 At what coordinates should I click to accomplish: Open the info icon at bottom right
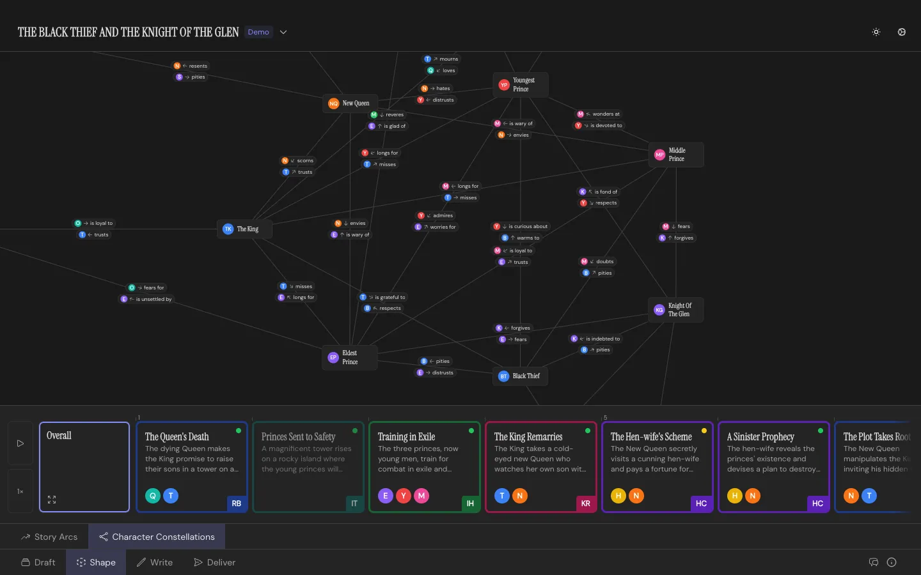(x=892, y=562)
